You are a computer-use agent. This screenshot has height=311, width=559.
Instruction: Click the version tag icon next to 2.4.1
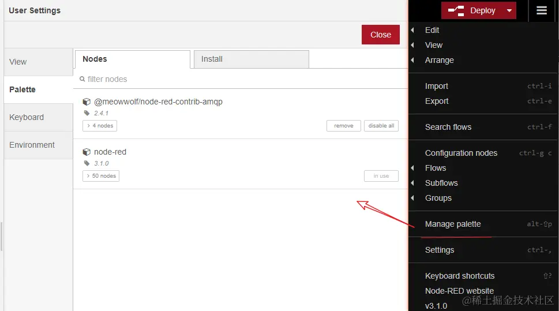87,113
